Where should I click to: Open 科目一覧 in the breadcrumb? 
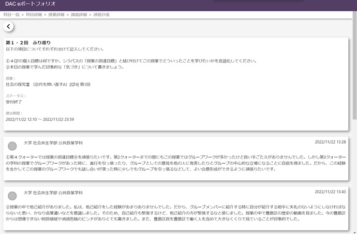(x=11, y=15)
